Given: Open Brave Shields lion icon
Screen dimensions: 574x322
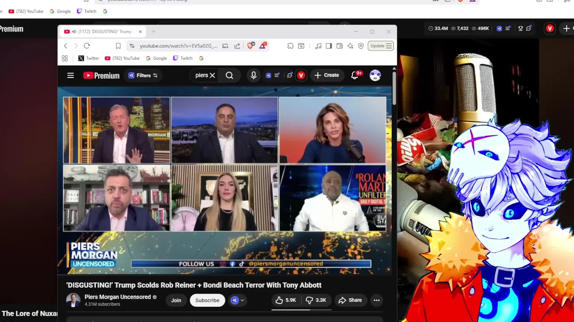Looking at the screenshot, I should click(x=251, y=45).
